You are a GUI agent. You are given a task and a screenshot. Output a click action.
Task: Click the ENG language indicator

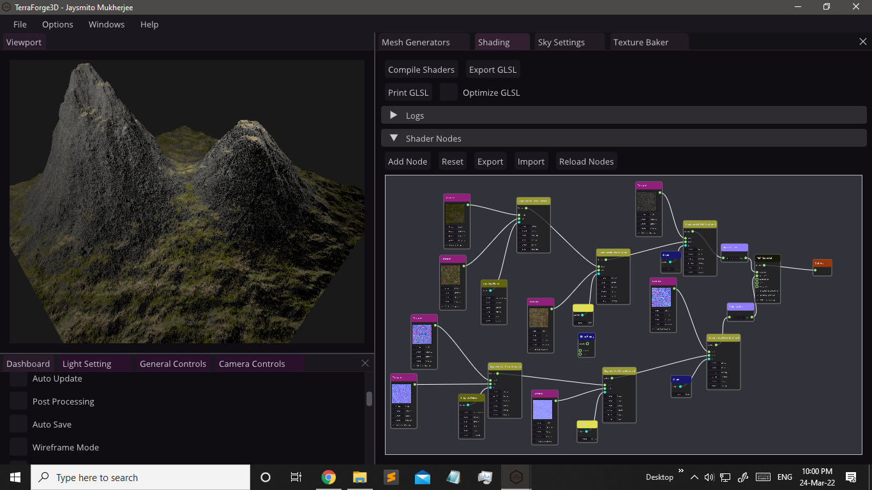(785, 477)
